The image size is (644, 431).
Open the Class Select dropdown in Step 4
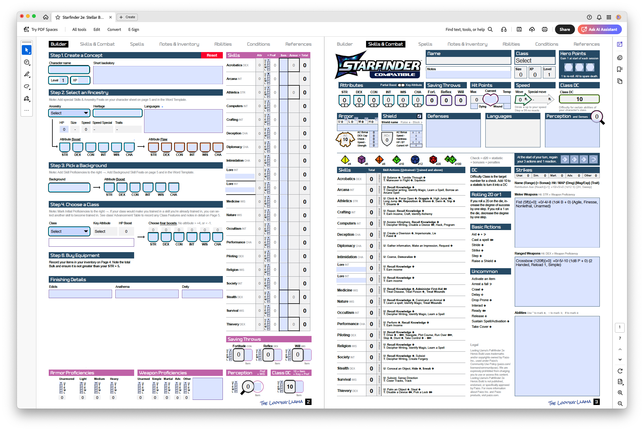click(69, 231)
